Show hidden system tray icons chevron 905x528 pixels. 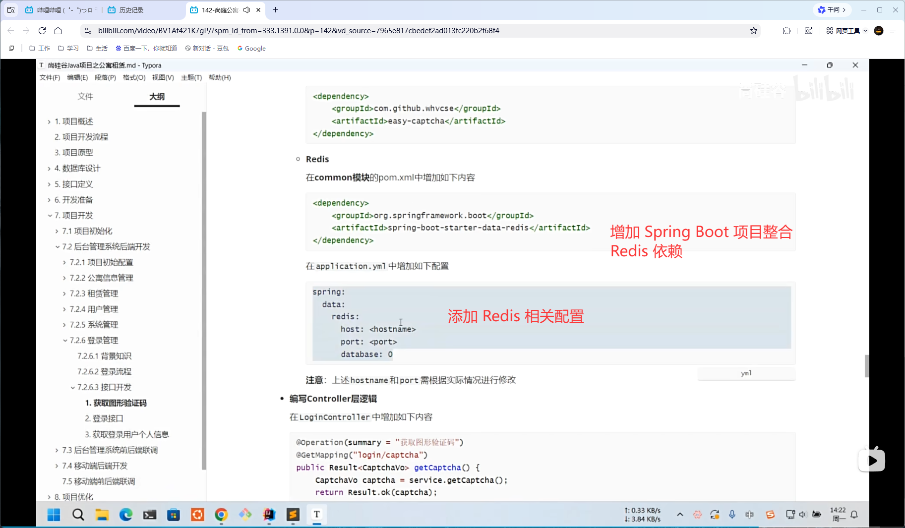point(680,515)
